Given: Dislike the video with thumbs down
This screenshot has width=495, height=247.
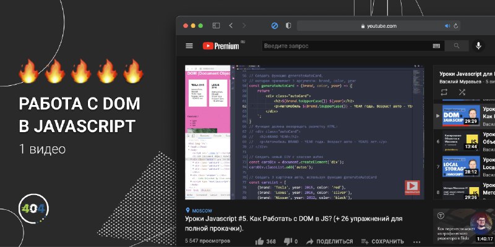Looking at the screenshot, I should (x=291, y=241).
